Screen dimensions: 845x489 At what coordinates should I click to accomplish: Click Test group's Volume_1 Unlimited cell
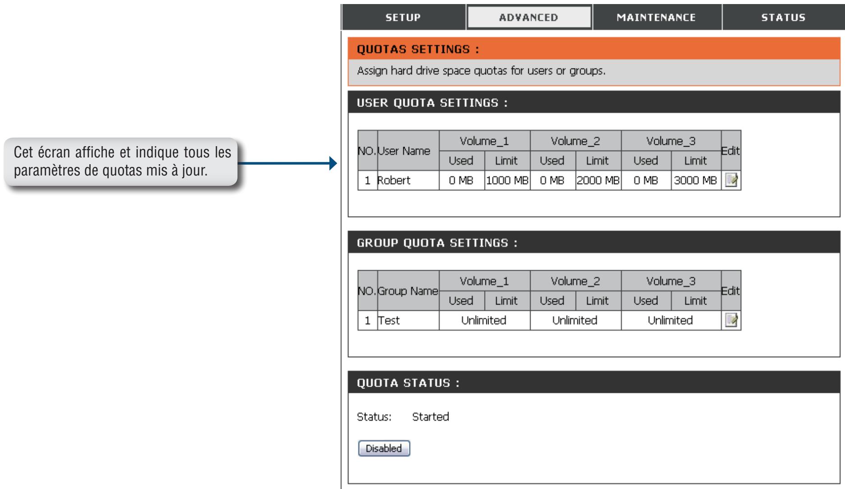[484, 320]
